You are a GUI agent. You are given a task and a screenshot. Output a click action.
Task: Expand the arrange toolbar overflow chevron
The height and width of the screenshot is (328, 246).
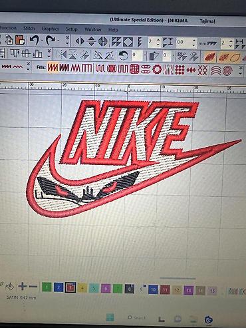tap(49, 54)
